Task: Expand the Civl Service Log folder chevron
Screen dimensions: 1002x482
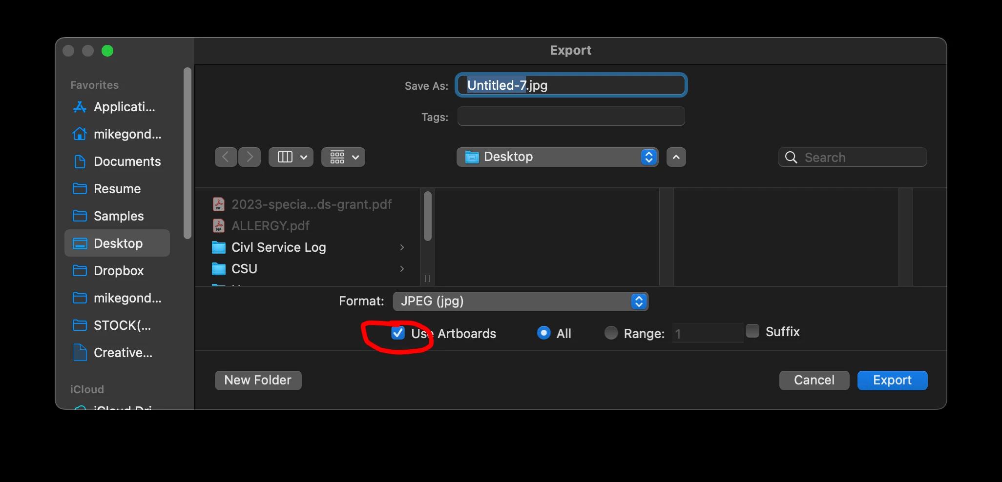Action: click(402, 247)
